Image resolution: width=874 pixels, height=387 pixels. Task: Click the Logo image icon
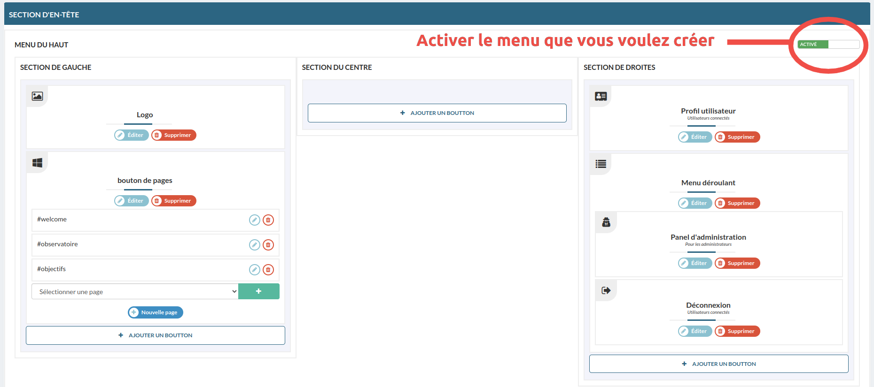[37, 96]
